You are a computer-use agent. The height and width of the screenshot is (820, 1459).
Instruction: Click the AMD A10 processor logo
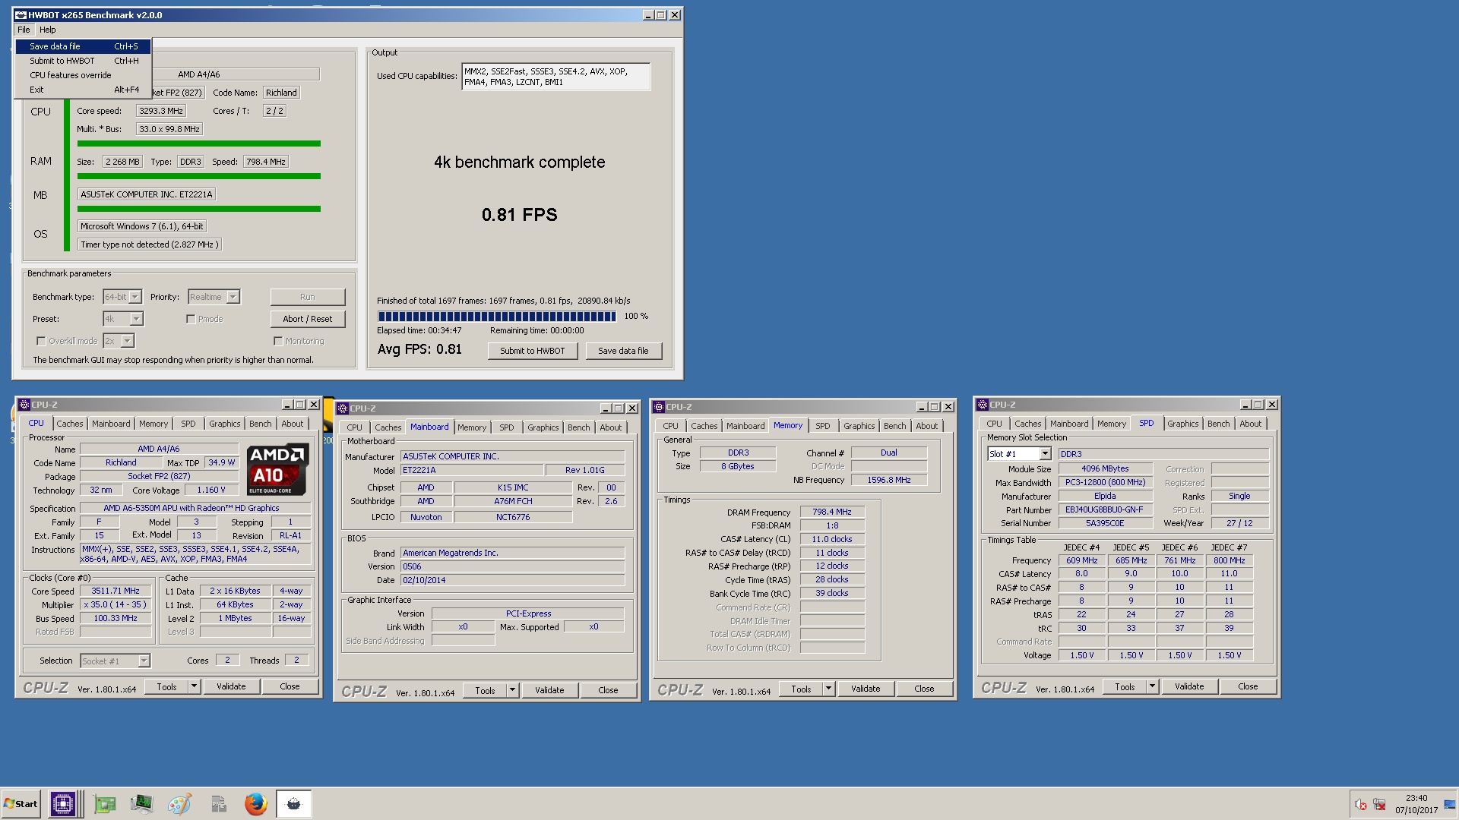[x=277, y=468]
